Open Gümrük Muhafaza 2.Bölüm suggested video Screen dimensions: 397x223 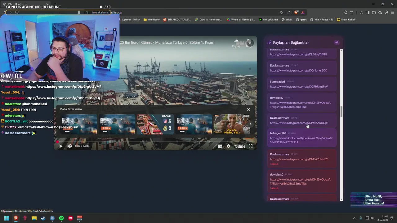coord(194,124)
